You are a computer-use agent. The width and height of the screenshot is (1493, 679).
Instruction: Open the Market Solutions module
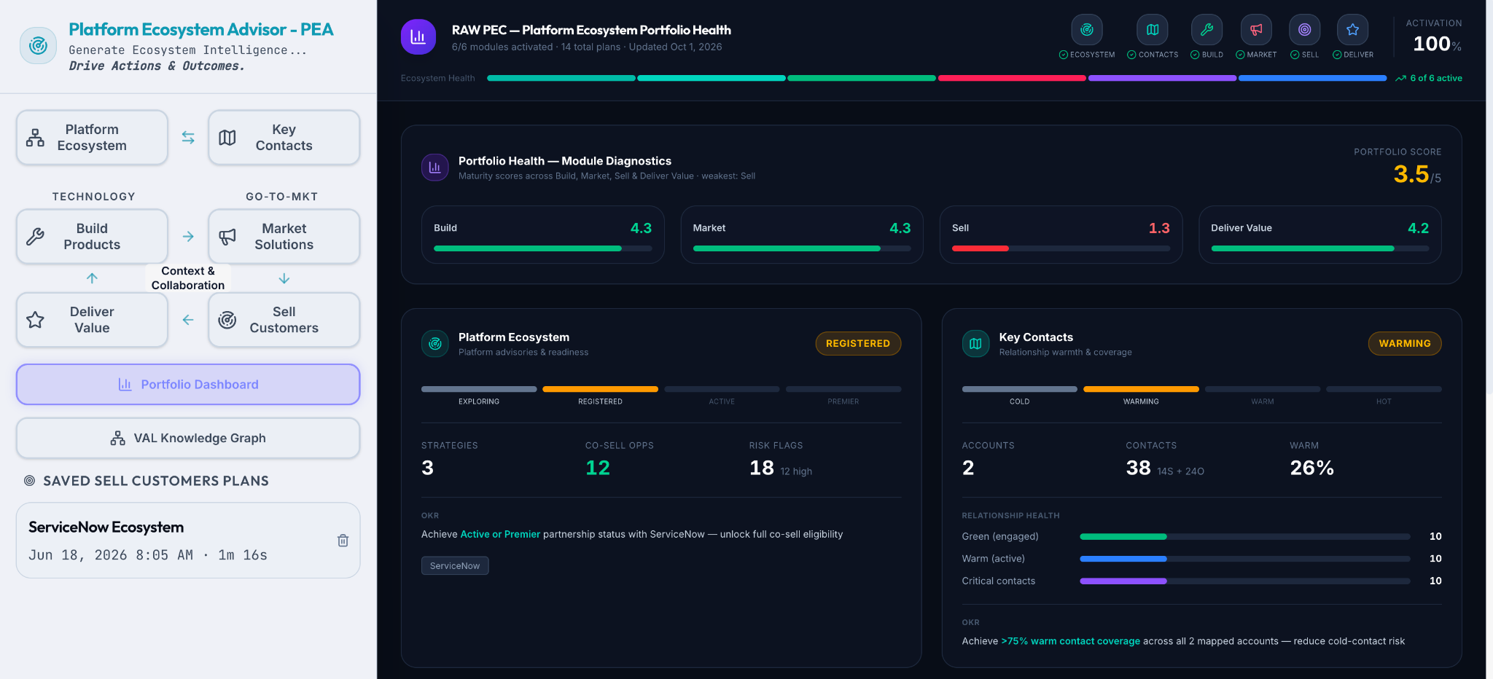[284, 237]
